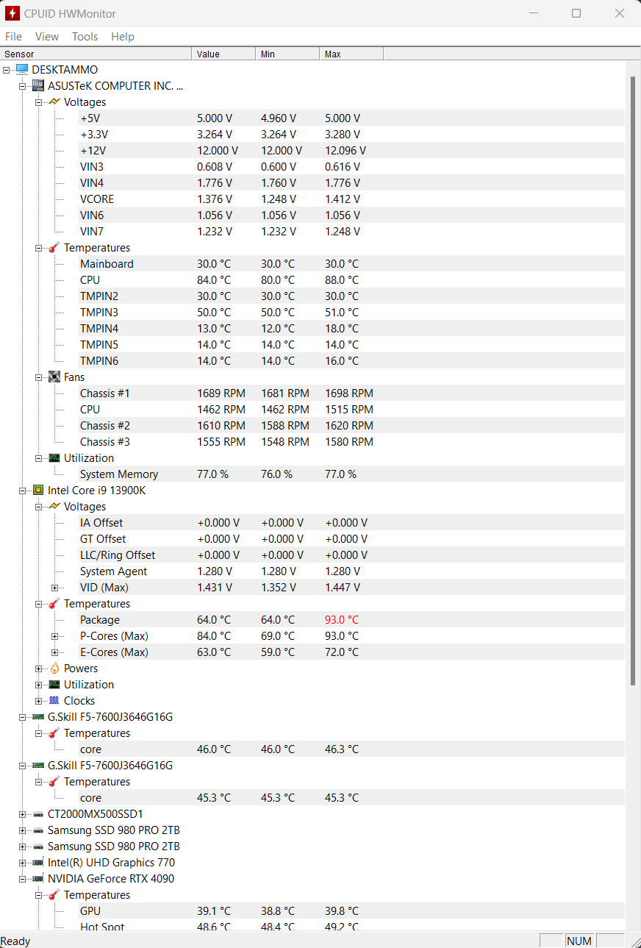
Task: Click the ASUSTeK motherboard icon
Action: 38,86
